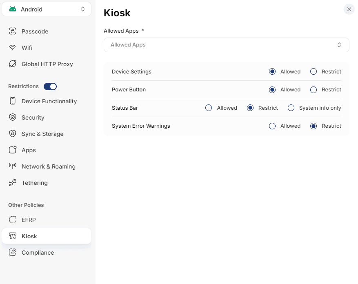
Task: Click the Wifi signal icon
Action: 13,48
